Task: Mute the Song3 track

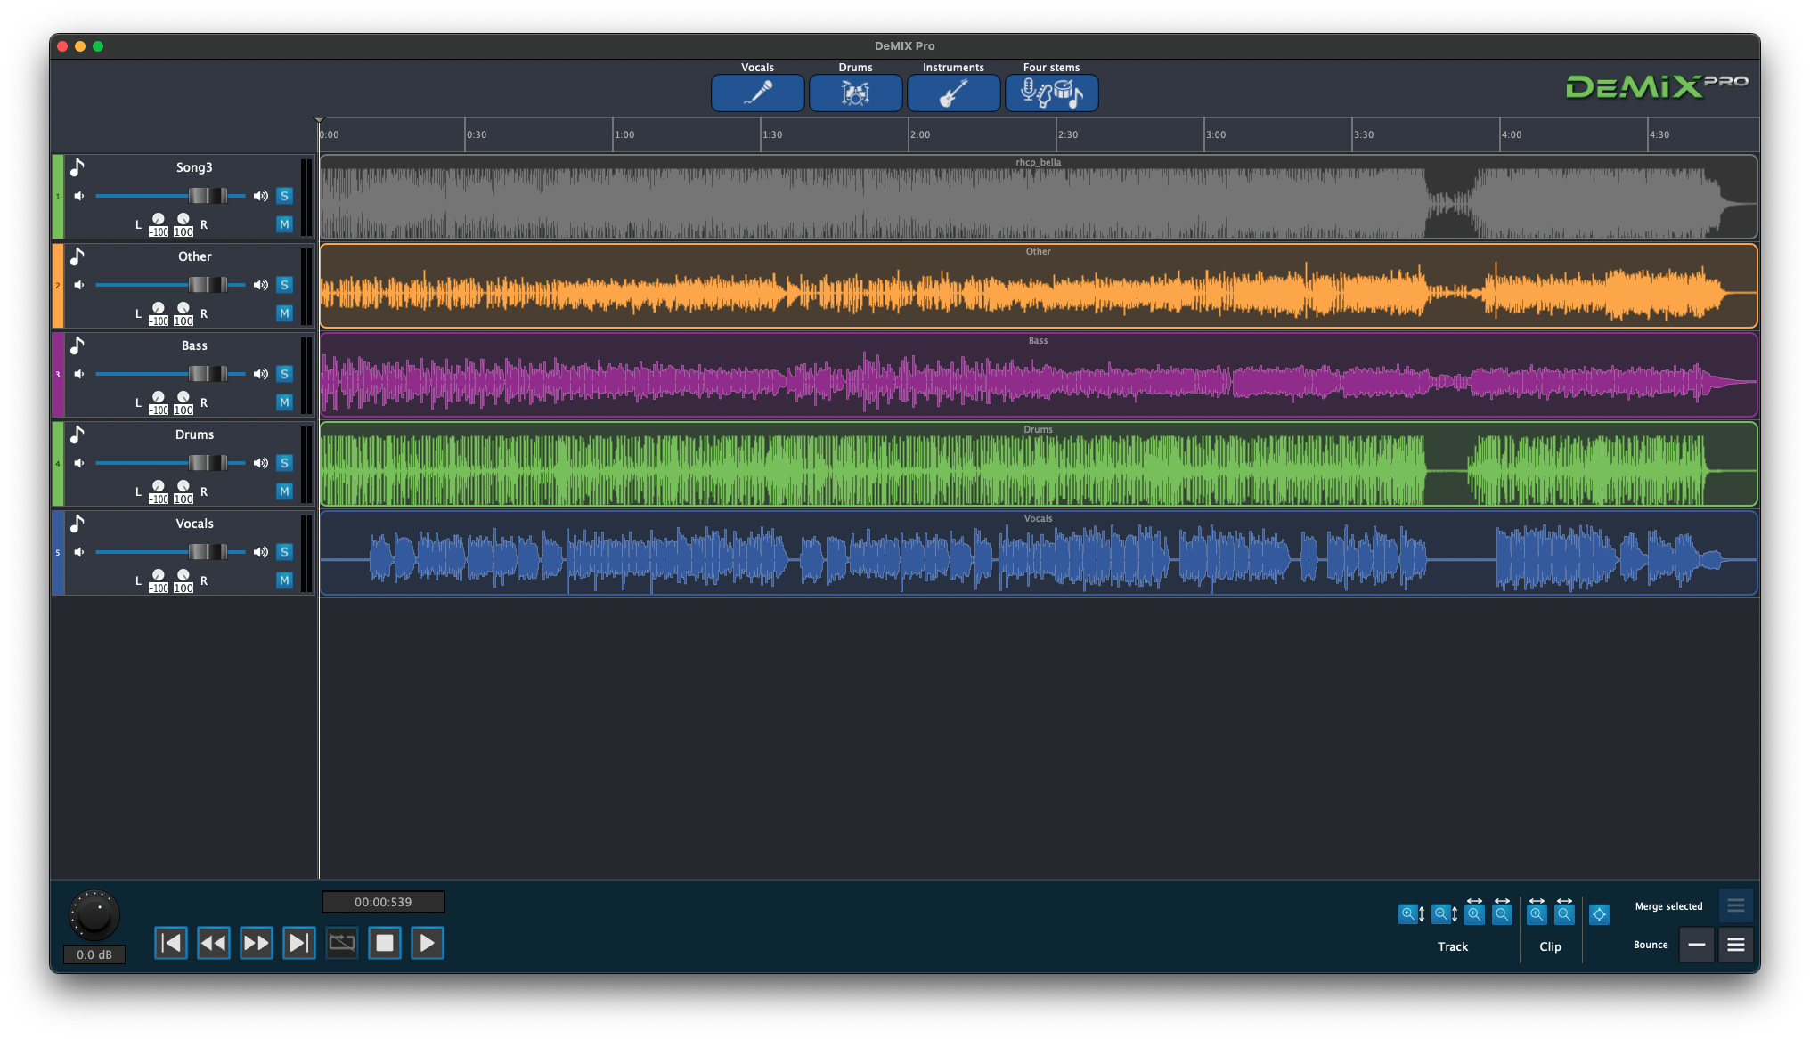Action: click(x=284, y=224)
